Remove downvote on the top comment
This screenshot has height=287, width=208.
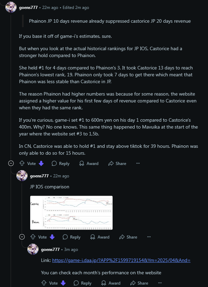pyautogui.click(x=41, y=164)
